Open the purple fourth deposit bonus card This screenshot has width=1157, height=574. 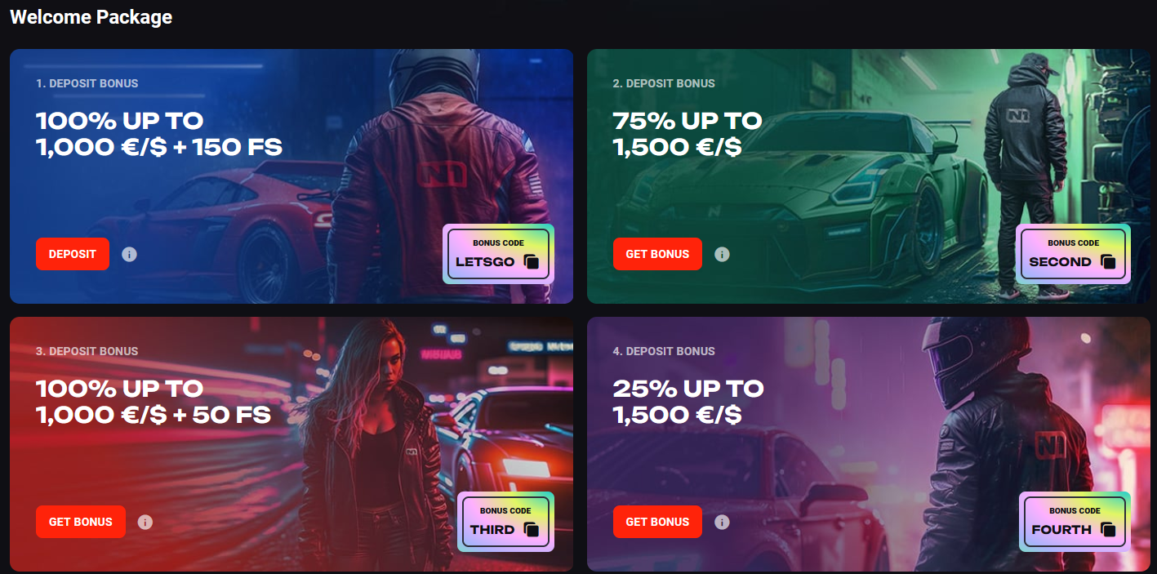click(x=869, y=444)
